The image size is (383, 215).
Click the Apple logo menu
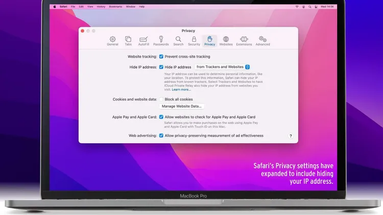[x=55, y=7]
